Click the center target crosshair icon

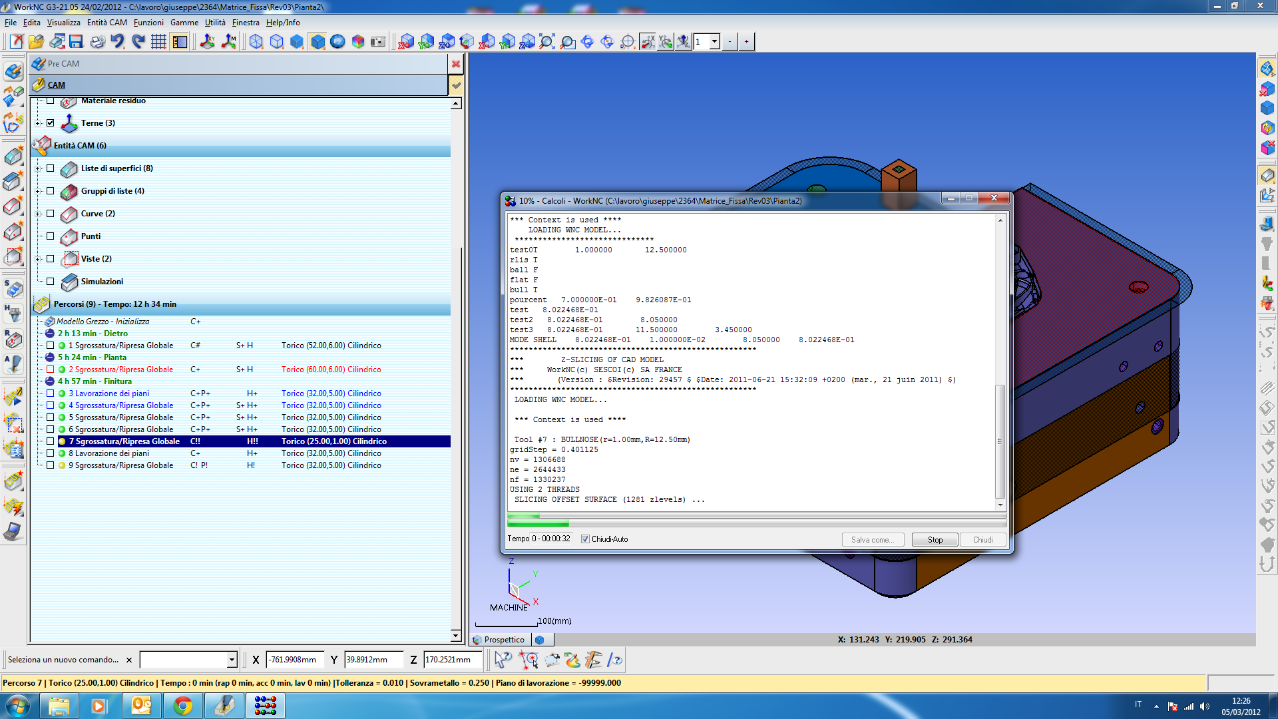628,41
